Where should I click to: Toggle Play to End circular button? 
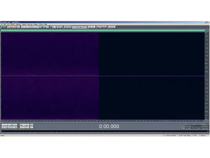pyautogui.click(x=13, y=125)
